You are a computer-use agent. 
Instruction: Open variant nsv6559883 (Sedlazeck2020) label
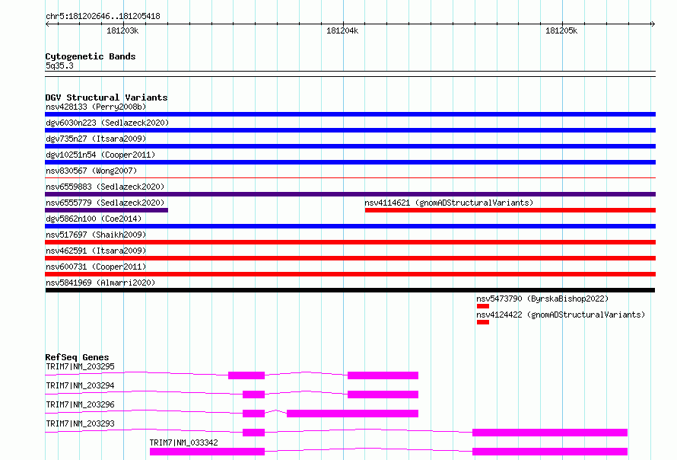(105, 187)
